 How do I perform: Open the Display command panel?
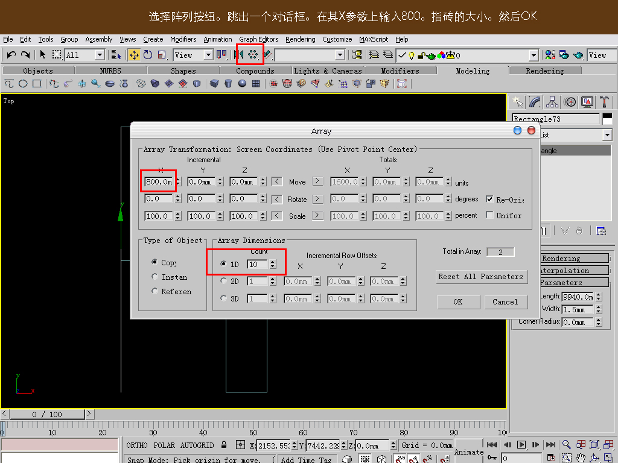click(587, 102)
